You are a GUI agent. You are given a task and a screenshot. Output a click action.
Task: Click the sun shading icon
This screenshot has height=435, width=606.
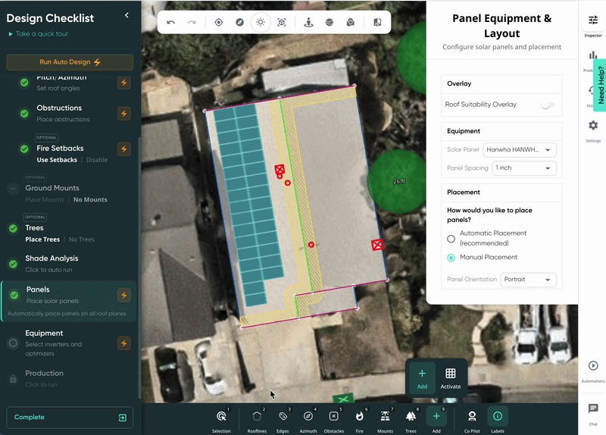click(261, 23)
